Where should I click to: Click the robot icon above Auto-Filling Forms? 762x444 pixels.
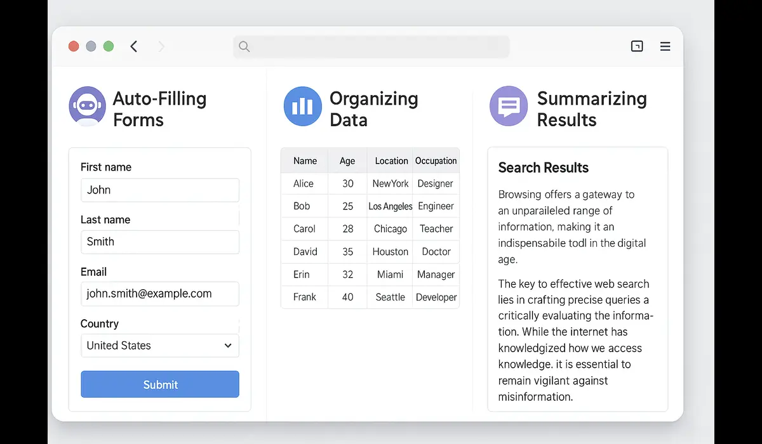(87, 106)
